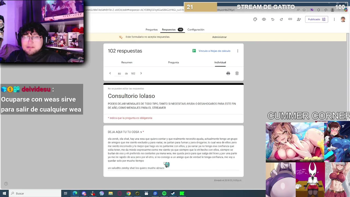350x197 pixels.
Task: Click the Hollow Knight character thumbnail
Action: coord(310,179)
